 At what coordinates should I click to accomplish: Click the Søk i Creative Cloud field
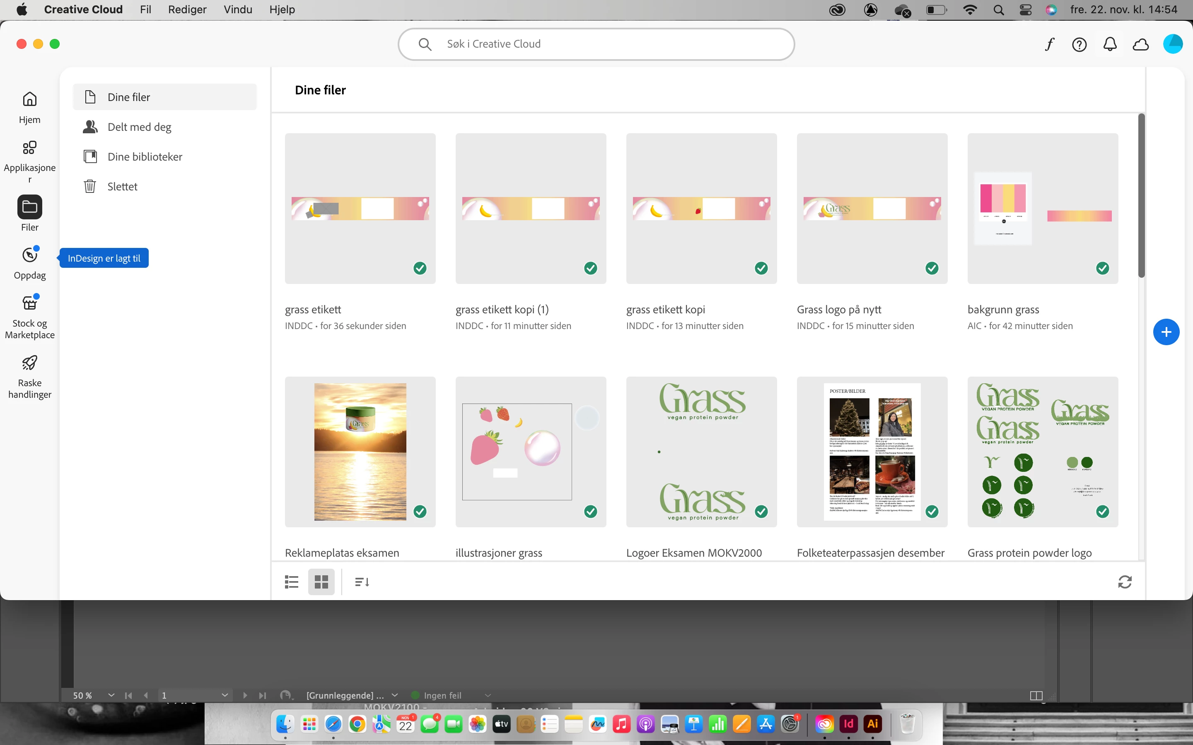(596, 44)
